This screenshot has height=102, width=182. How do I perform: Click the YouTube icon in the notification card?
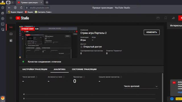click(174, 83)
